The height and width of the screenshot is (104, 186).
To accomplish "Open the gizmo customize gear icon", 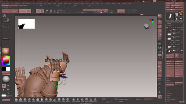I will point(46,60).
